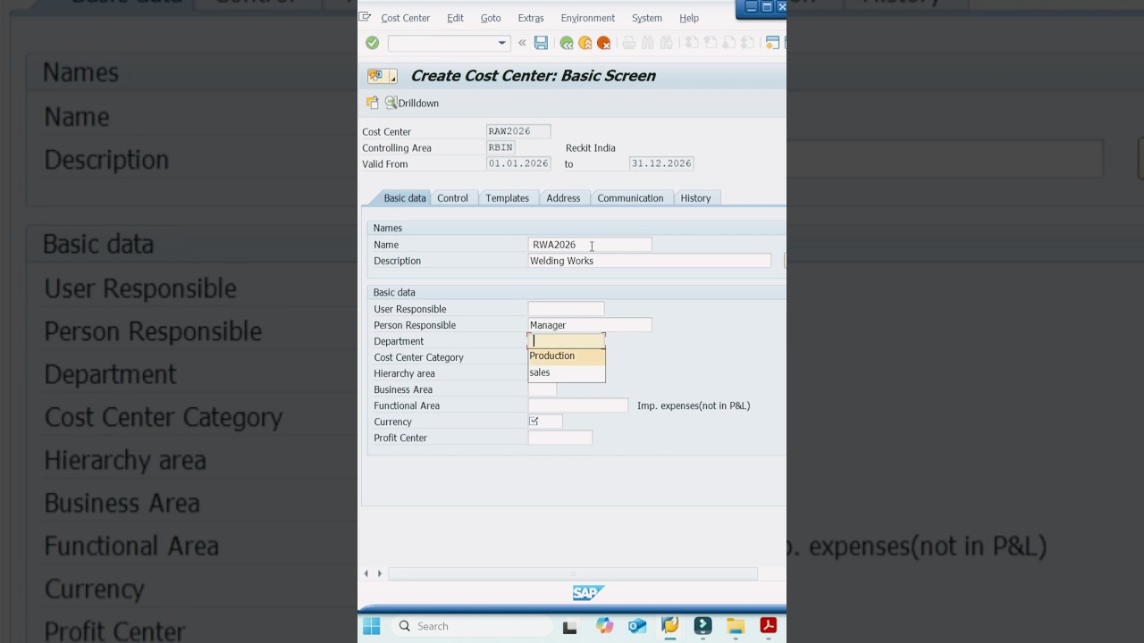This screenshot has width=1144, height=643.
Task: Click the Save diskette icon
Action: tap(541, 43)
